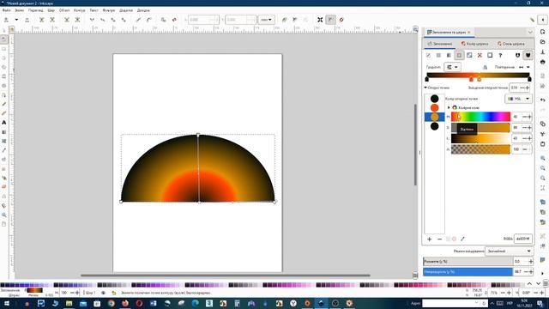Open the blend mode dropdown
Viewport: 549px width, 309px height.
point(509,251)
